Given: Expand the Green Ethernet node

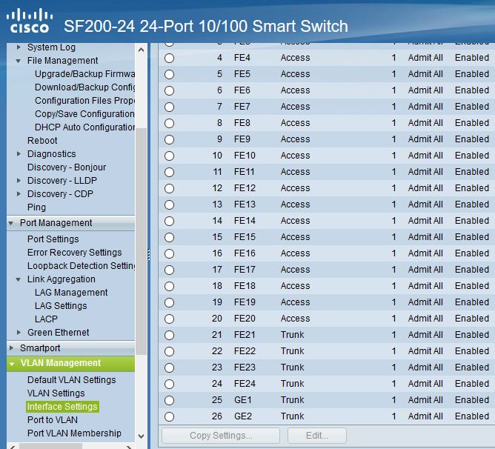Looking at the screenshot, I should [19, 333].
